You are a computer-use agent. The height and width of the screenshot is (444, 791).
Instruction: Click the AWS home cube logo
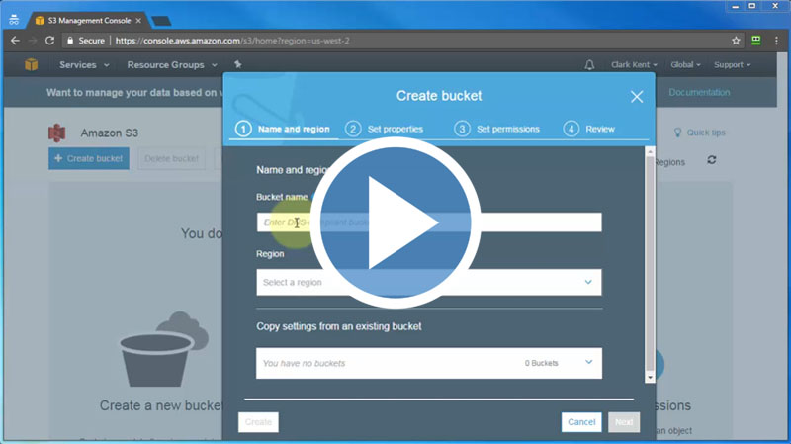(32, 65)
